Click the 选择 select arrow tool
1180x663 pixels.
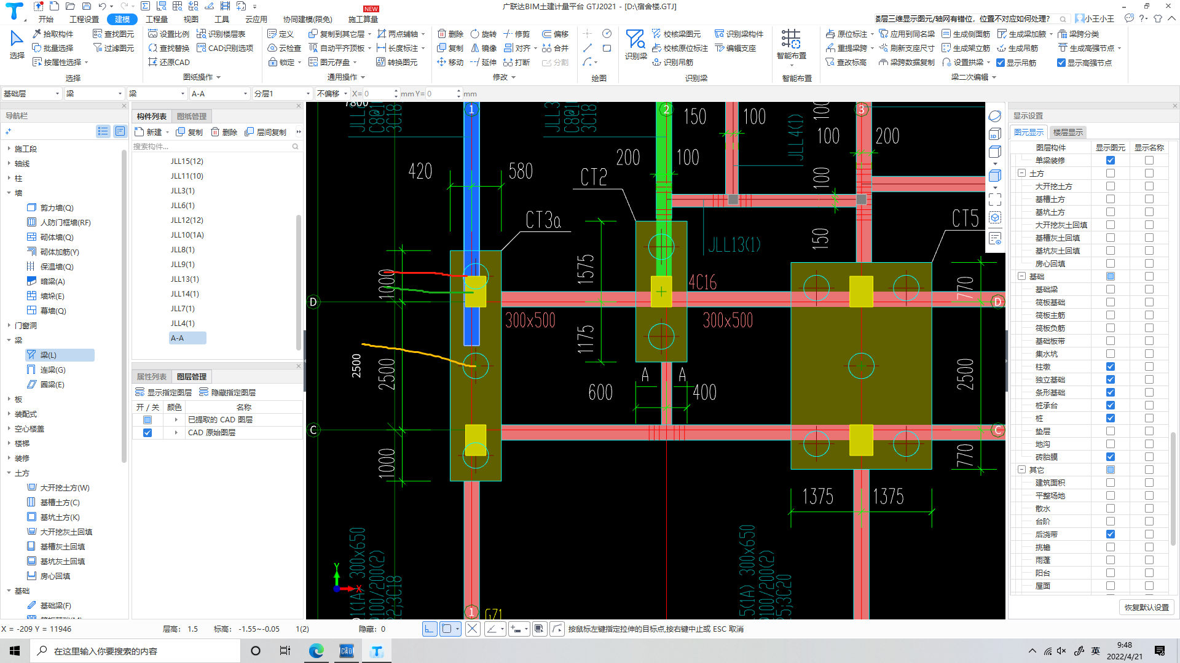[x=17, y=44]
